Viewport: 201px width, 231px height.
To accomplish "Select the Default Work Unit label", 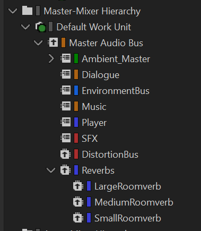I will click(94, 27).
